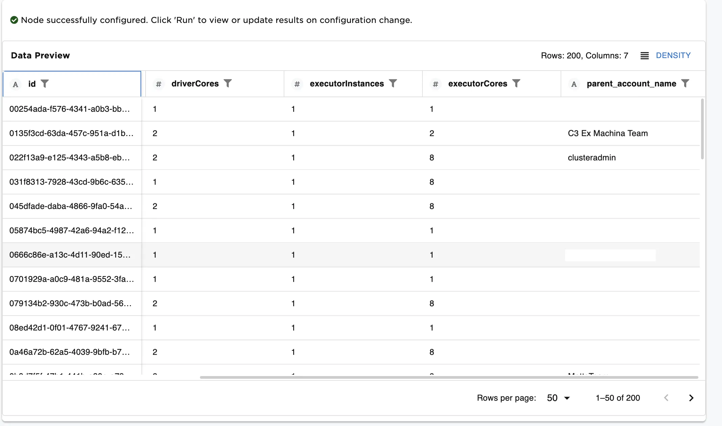Image resolution: width=722 pixels, height=426 pixels.
Task: Click the clusteradmin cell
Action: pyautogui.click(x=592, y=158)
